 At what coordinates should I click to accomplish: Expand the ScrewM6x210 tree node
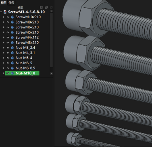coord(4,27)
